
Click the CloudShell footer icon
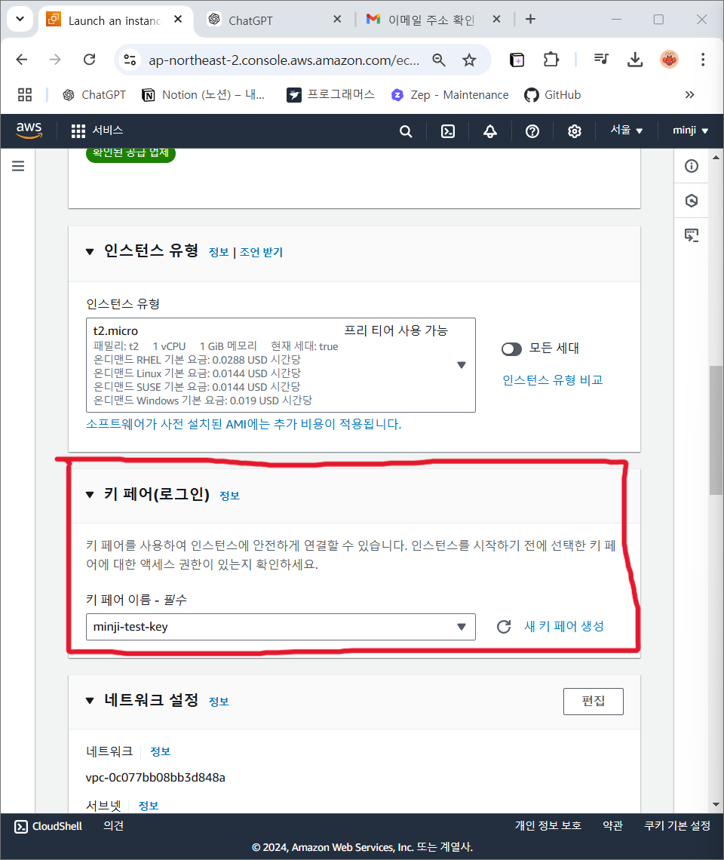[x=21, y=826]
